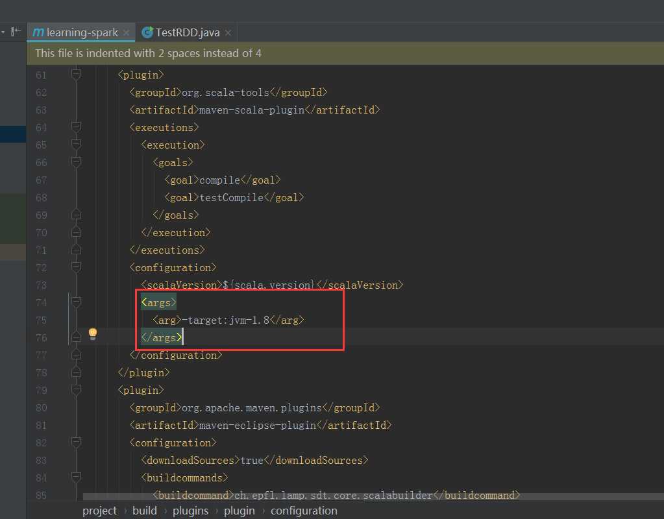This screenshot has width=664, height=519.
Task: Click the fold end marker on line 78
Action: pos(76,372)
